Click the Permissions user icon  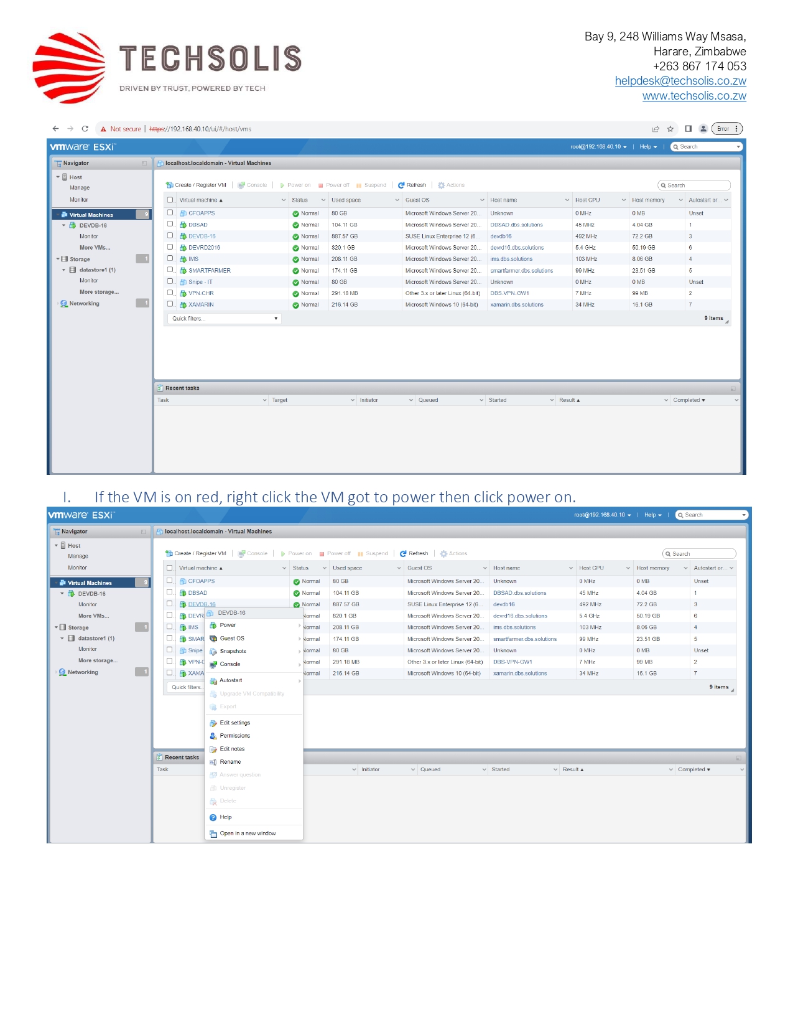point(213,736)
